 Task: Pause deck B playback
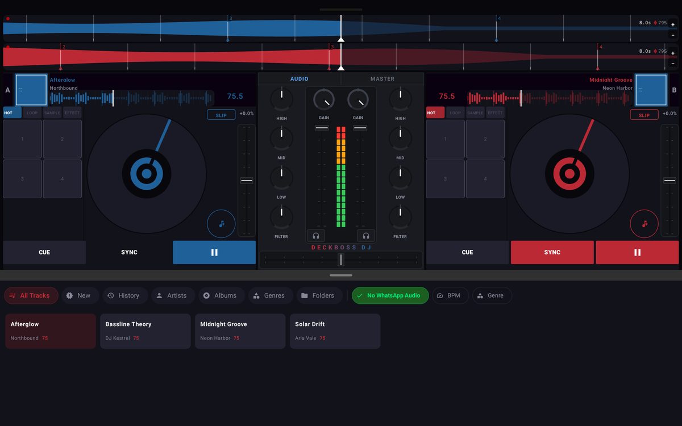[637, 252]
